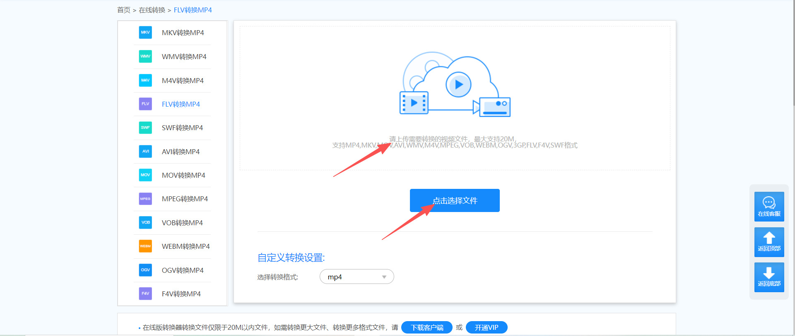Select M4V转换MP4 in the sidebar
This screenshot has height=336, width=795.
point(183,81)
